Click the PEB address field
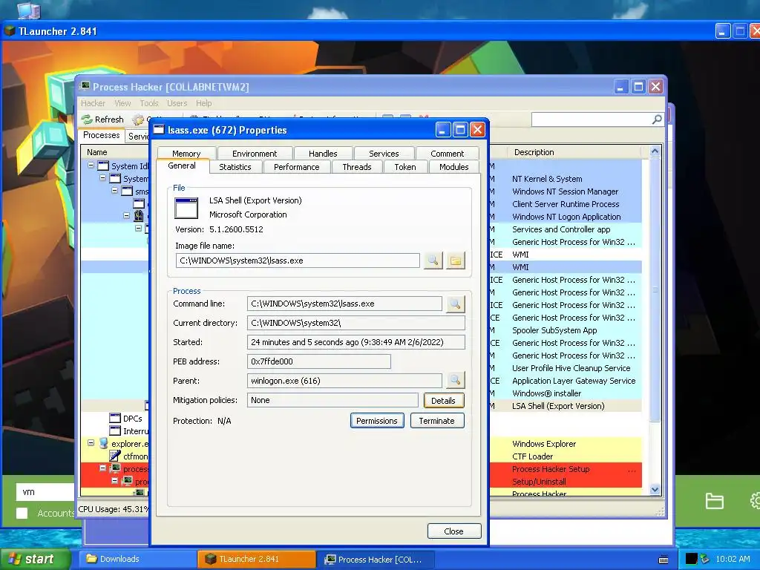This screenshot has width=760, height=570. pyautogui.click(x=318, y=361)
